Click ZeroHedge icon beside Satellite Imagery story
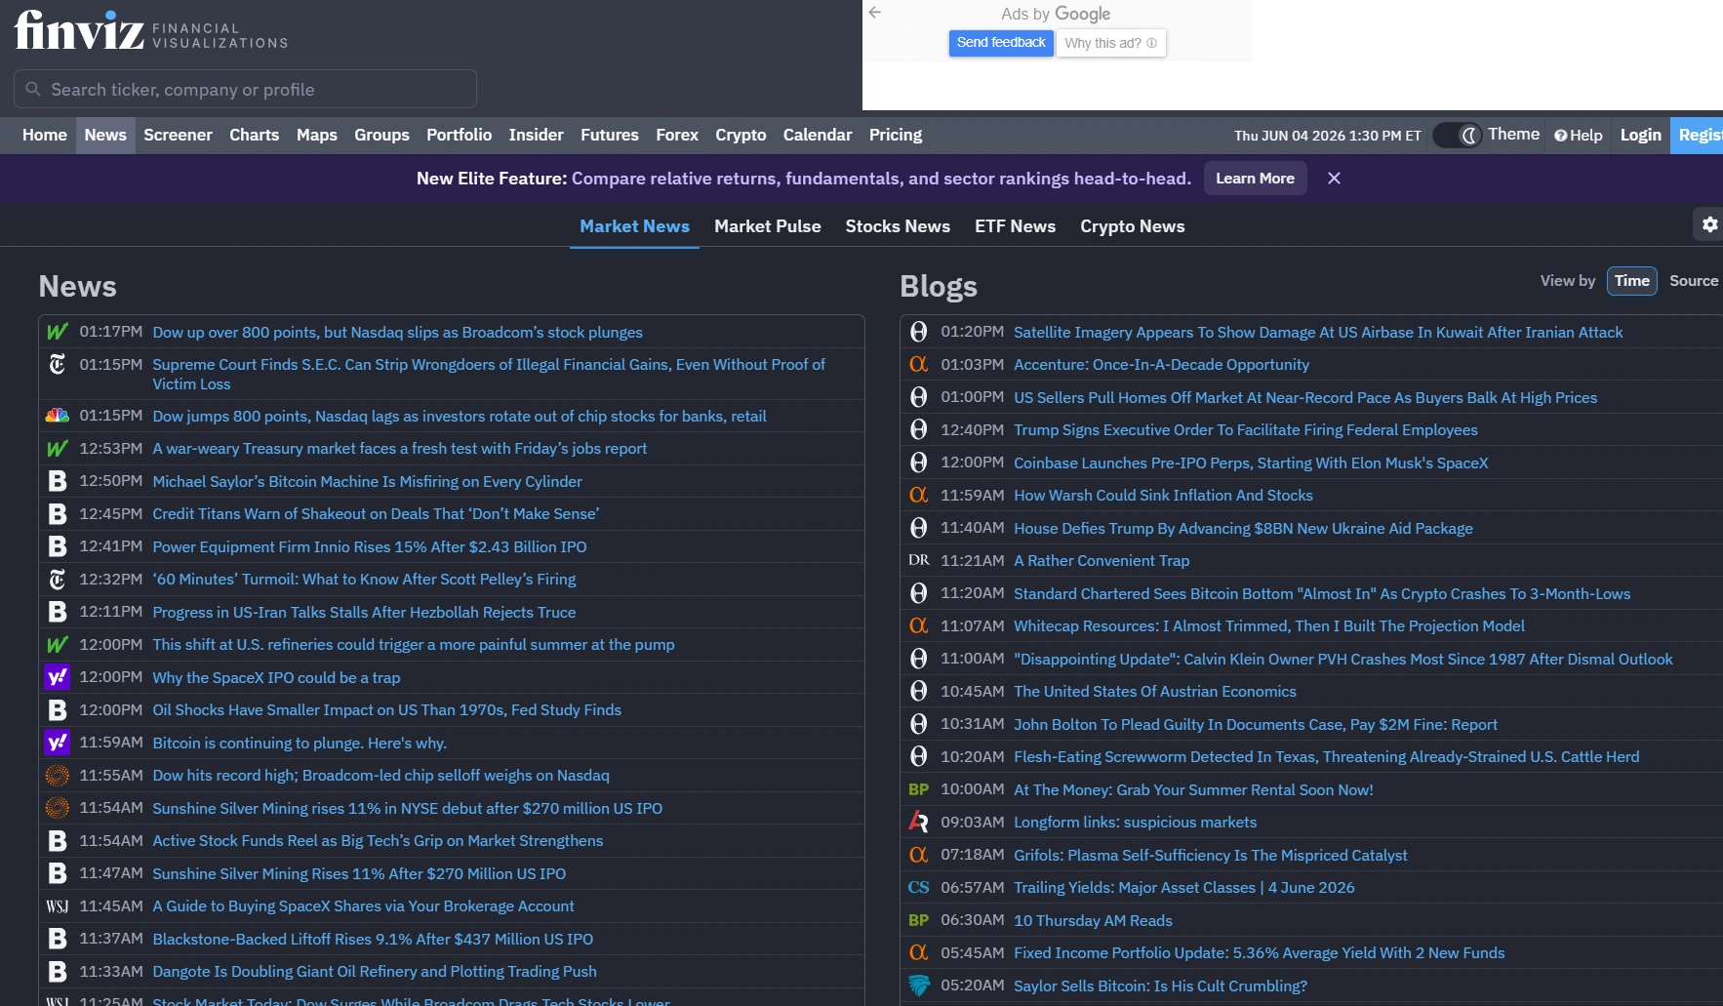Viewport: 1723px width, 1006px height. click(918, 332)
